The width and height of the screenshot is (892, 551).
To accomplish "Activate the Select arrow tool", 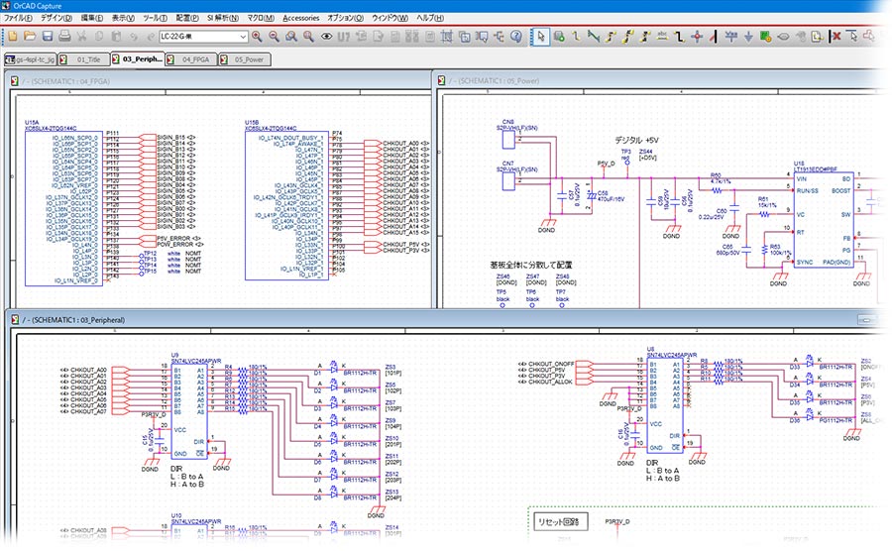I will 541,37.
